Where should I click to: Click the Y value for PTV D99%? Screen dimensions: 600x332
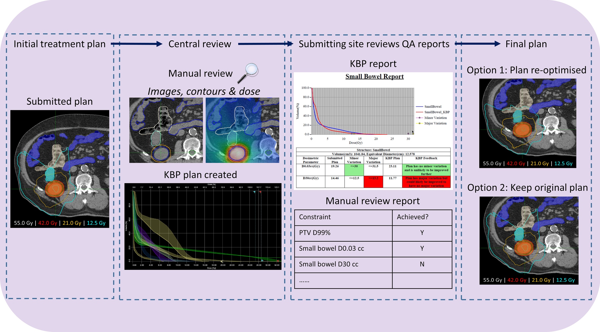[x=422, y=233]
